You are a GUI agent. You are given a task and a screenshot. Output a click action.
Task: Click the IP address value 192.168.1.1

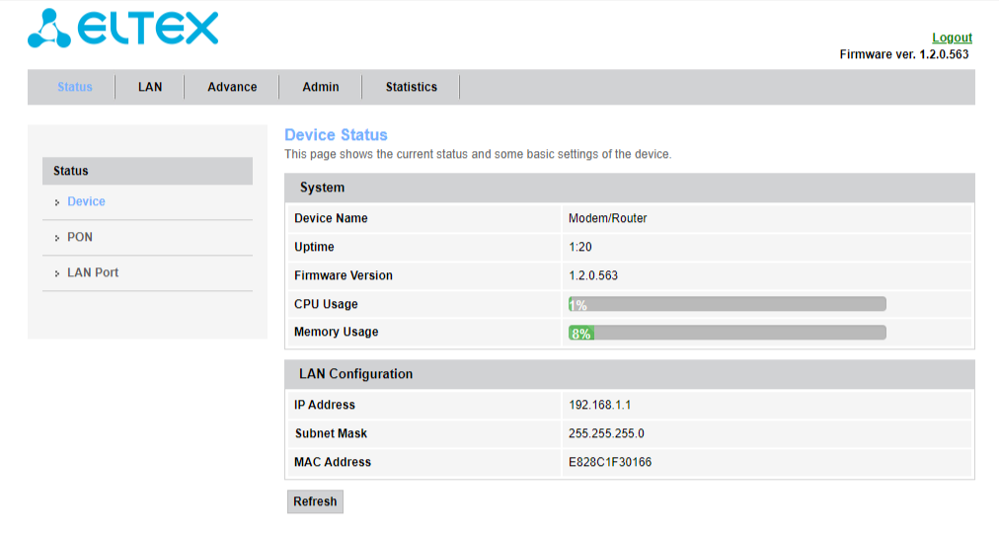pyautogui.click(x=599, y=405)
